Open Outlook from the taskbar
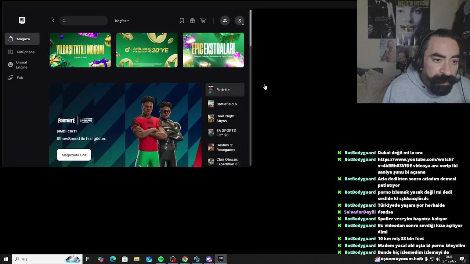 pos(149,259)
